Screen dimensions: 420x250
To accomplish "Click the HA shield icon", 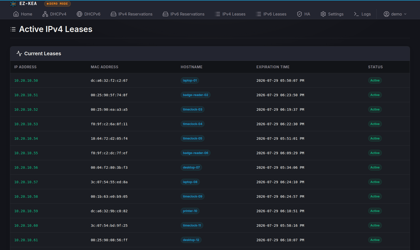I will pos(299,14).
